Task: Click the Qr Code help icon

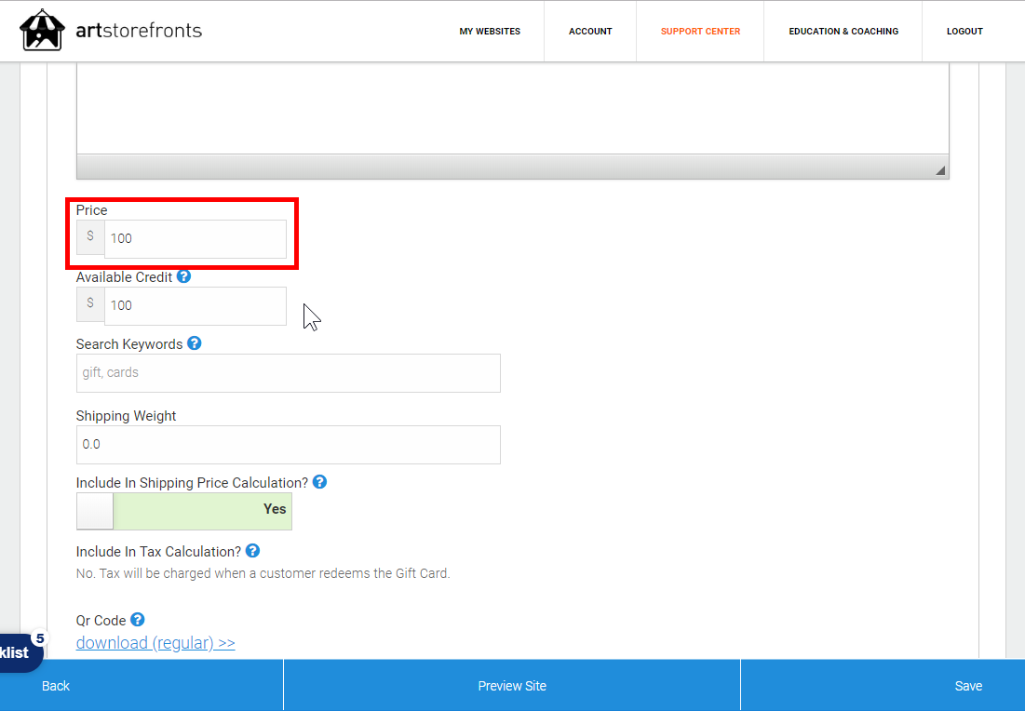Action: coord(137,620)
